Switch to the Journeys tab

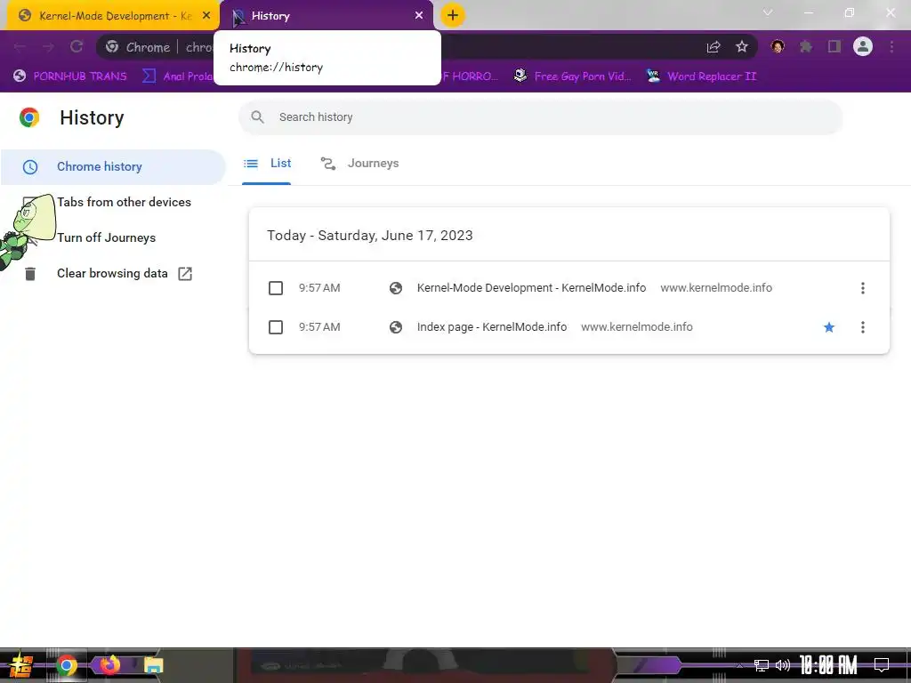359,164
